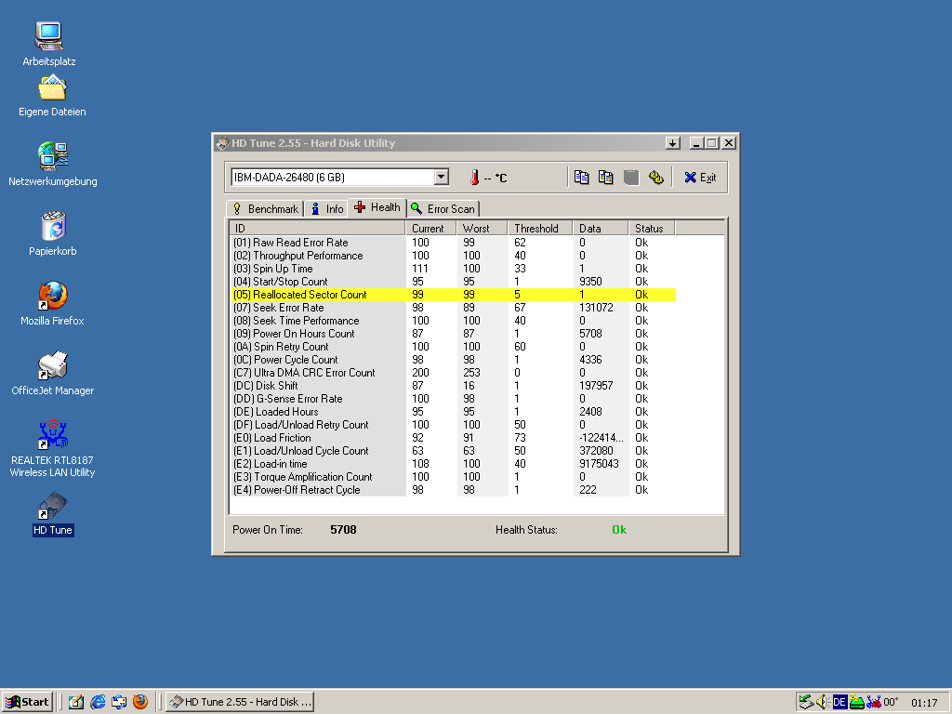The width and height of the screenshot is (952, 714).
Task: Click the Power On Time value 5708
Action: pyautogui.click(x=343, y=530)
